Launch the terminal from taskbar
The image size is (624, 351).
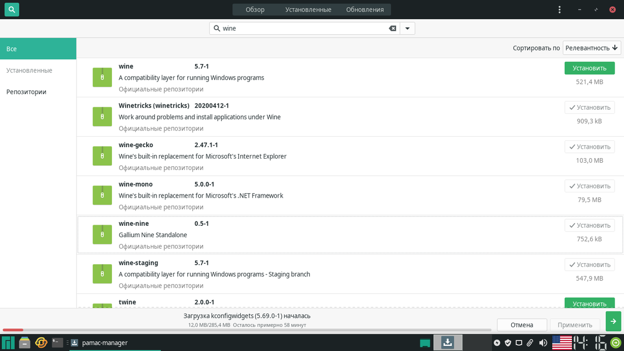click(57, 343)
